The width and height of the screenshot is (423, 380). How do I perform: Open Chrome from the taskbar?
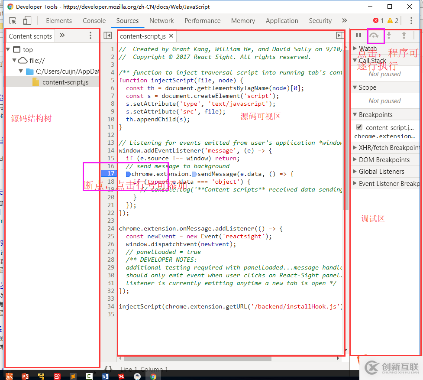tap(153, 376)
